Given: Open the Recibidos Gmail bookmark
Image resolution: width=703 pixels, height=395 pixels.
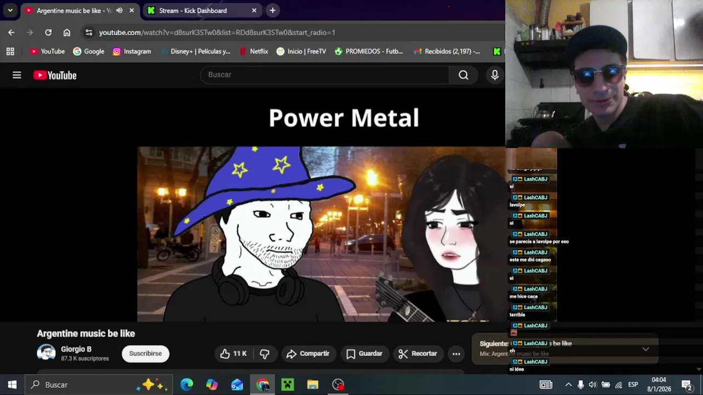Looking at the screenshot, I should click(x=447, y=51).
